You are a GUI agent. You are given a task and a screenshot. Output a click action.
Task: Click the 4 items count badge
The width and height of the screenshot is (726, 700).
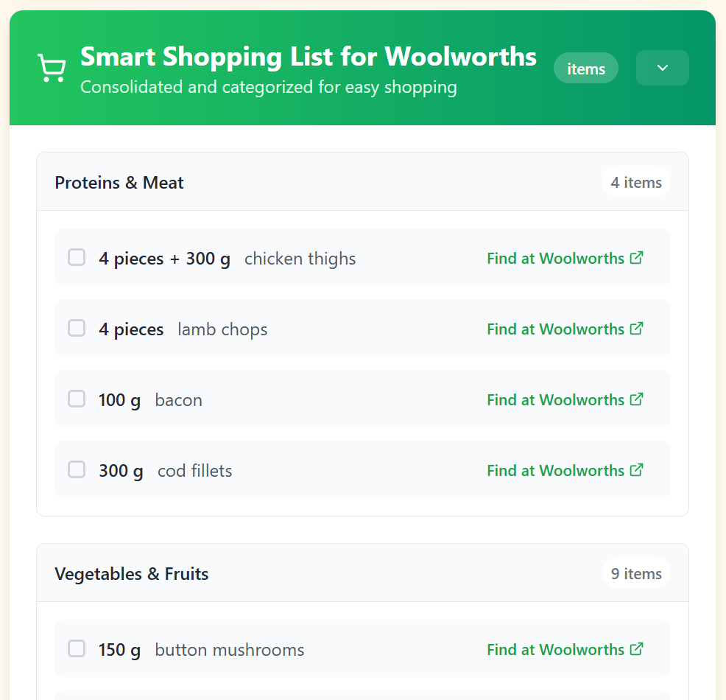636,182
